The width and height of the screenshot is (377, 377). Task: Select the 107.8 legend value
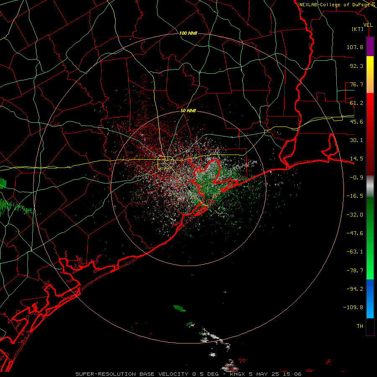tap(355, 47)
